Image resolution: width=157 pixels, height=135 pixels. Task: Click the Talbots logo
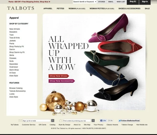[21, 8]
